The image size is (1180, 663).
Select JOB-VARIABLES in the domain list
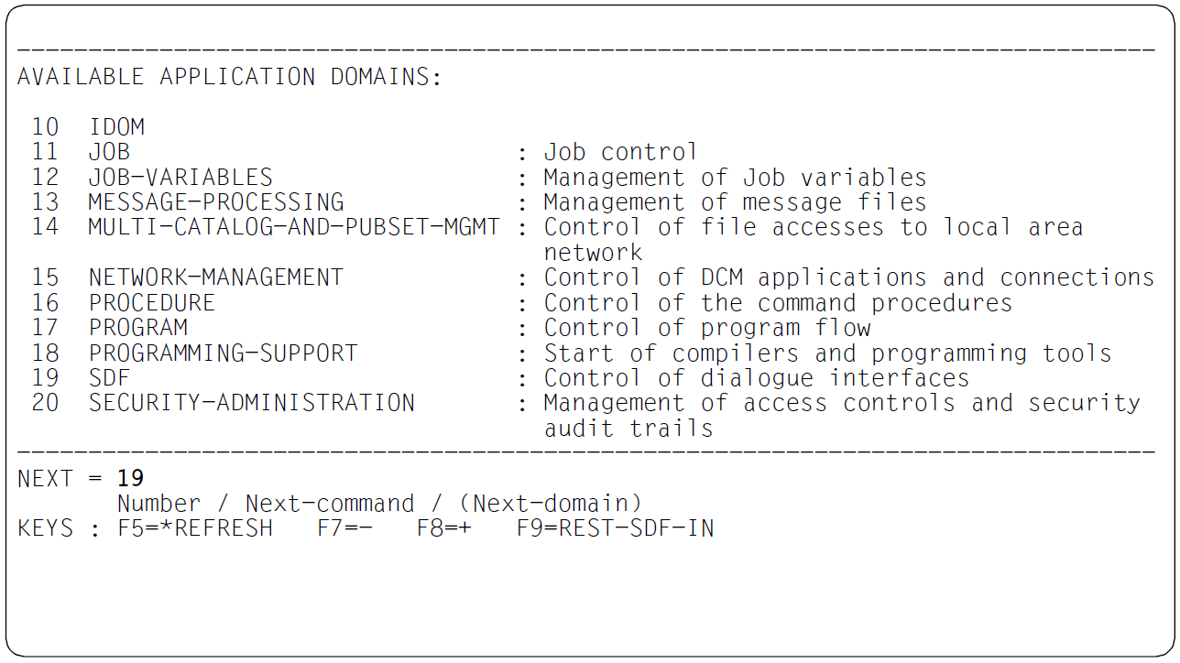click(x=180, y=177)
